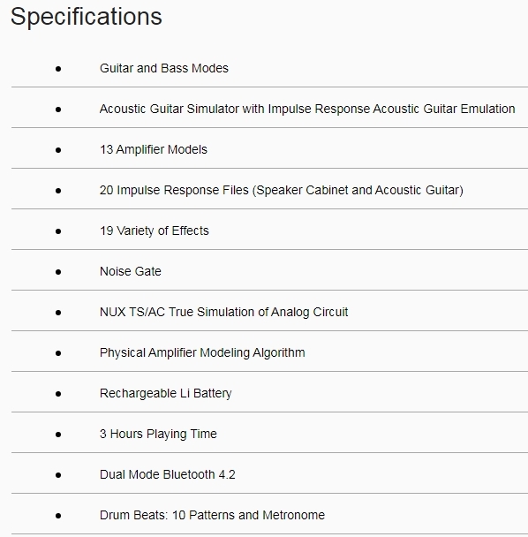Image resolution: width=528 pixels, height=537 pixels.
Task: Click the bullet beside 19 Variety of Effects
Action: [x=58, y=231]
